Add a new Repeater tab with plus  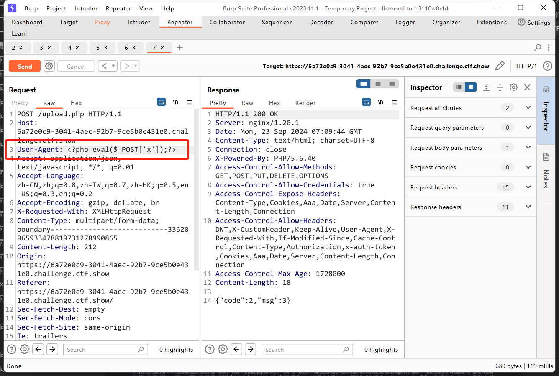[180, 48]
